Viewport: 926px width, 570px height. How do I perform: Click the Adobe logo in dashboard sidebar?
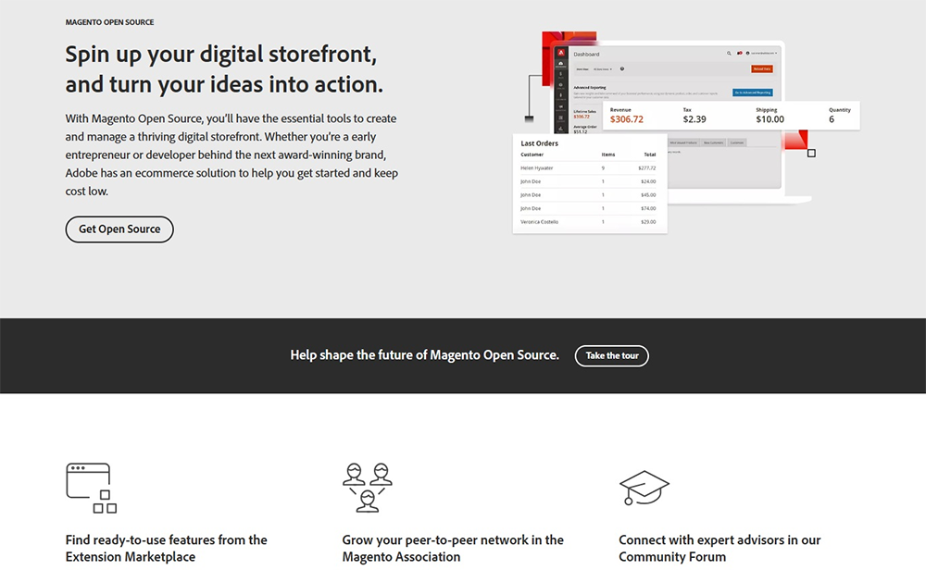click(x=560, y=54)
